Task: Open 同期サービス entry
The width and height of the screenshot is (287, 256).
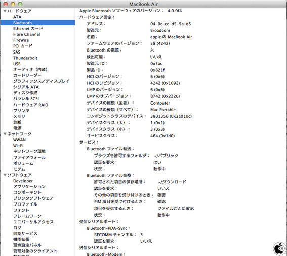Action: (x=25, y=233)
